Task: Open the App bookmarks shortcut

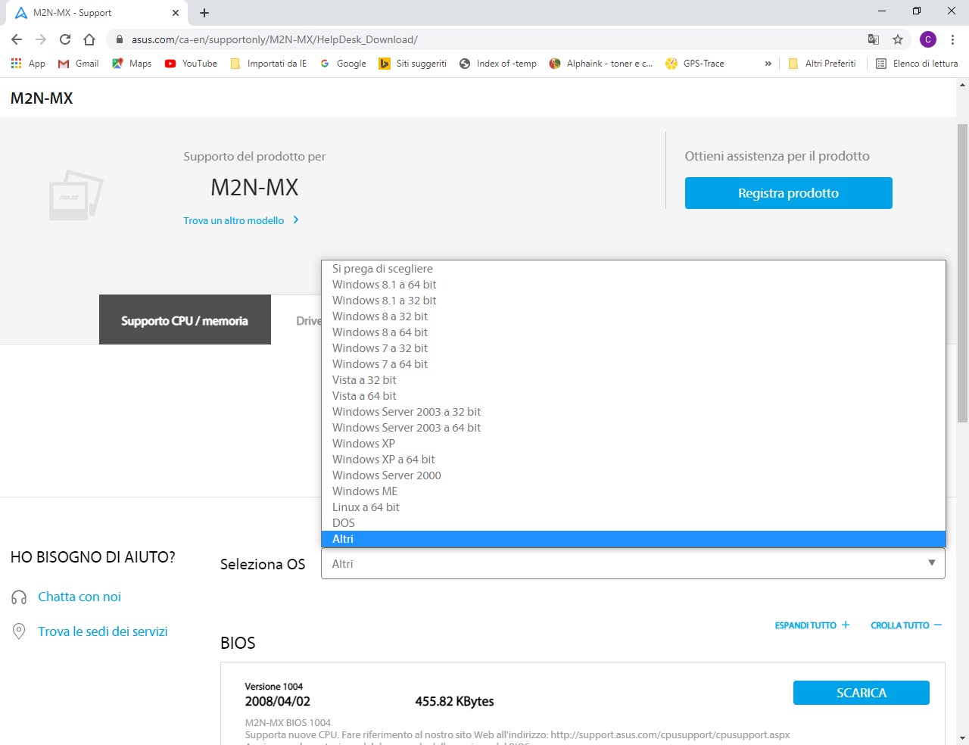Action: click(x=28, y=64)
